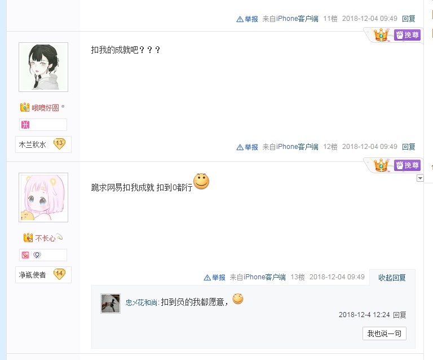Click 不长心's pink-haired avatar thumbnail

click(43, 197)
